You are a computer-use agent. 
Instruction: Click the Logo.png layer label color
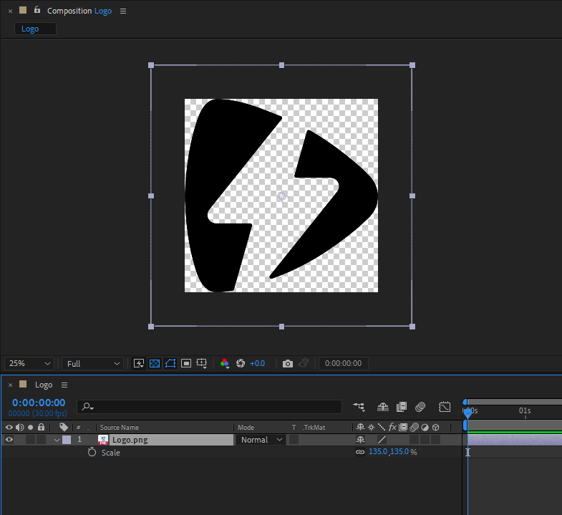(67, 440)
